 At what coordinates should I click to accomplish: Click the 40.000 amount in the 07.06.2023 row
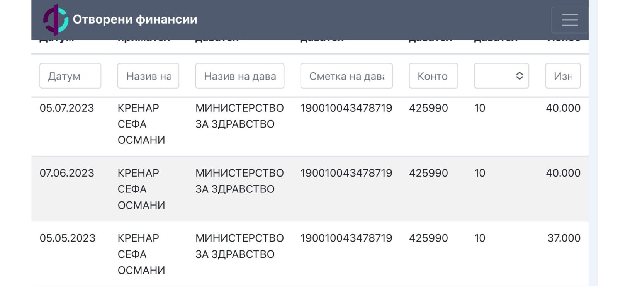pyautogui.click(x=563, y=173)
